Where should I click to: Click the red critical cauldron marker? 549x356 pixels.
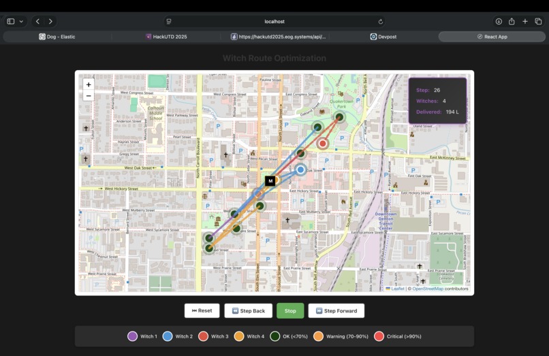[x=322, y=143]
